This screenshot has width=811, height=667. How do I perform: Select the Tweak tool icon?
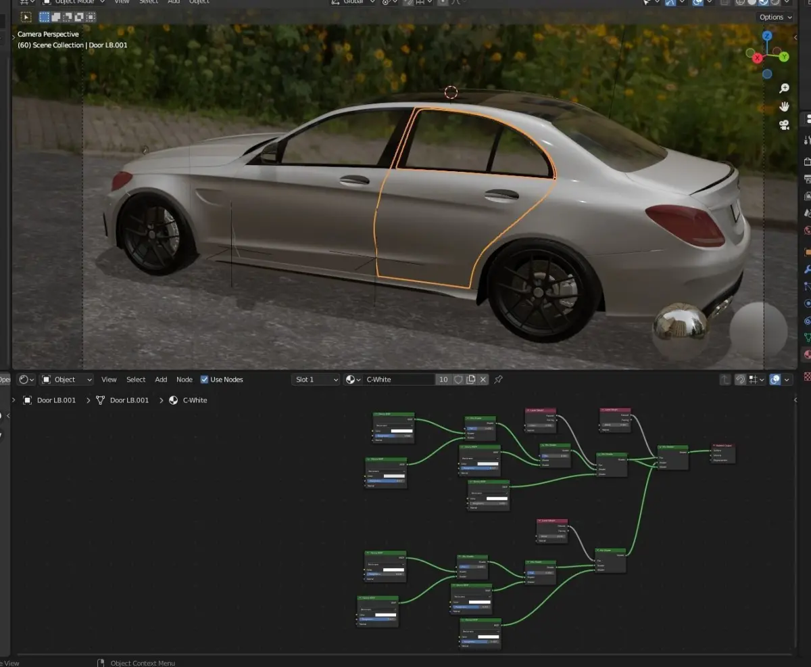click(26, 17)
